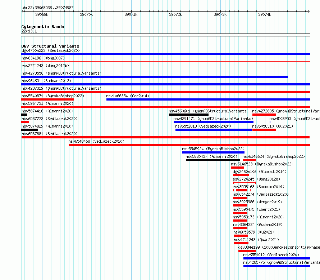The width and height of the screenshot is (320, 280).
Task: Click the dgv4700n223 (Sedlazeck2020) label
Action: tap(51, 50)
